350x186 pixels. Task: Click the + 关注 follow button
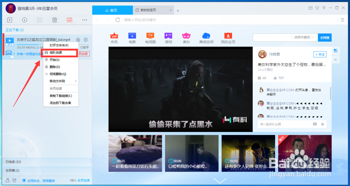320,54
